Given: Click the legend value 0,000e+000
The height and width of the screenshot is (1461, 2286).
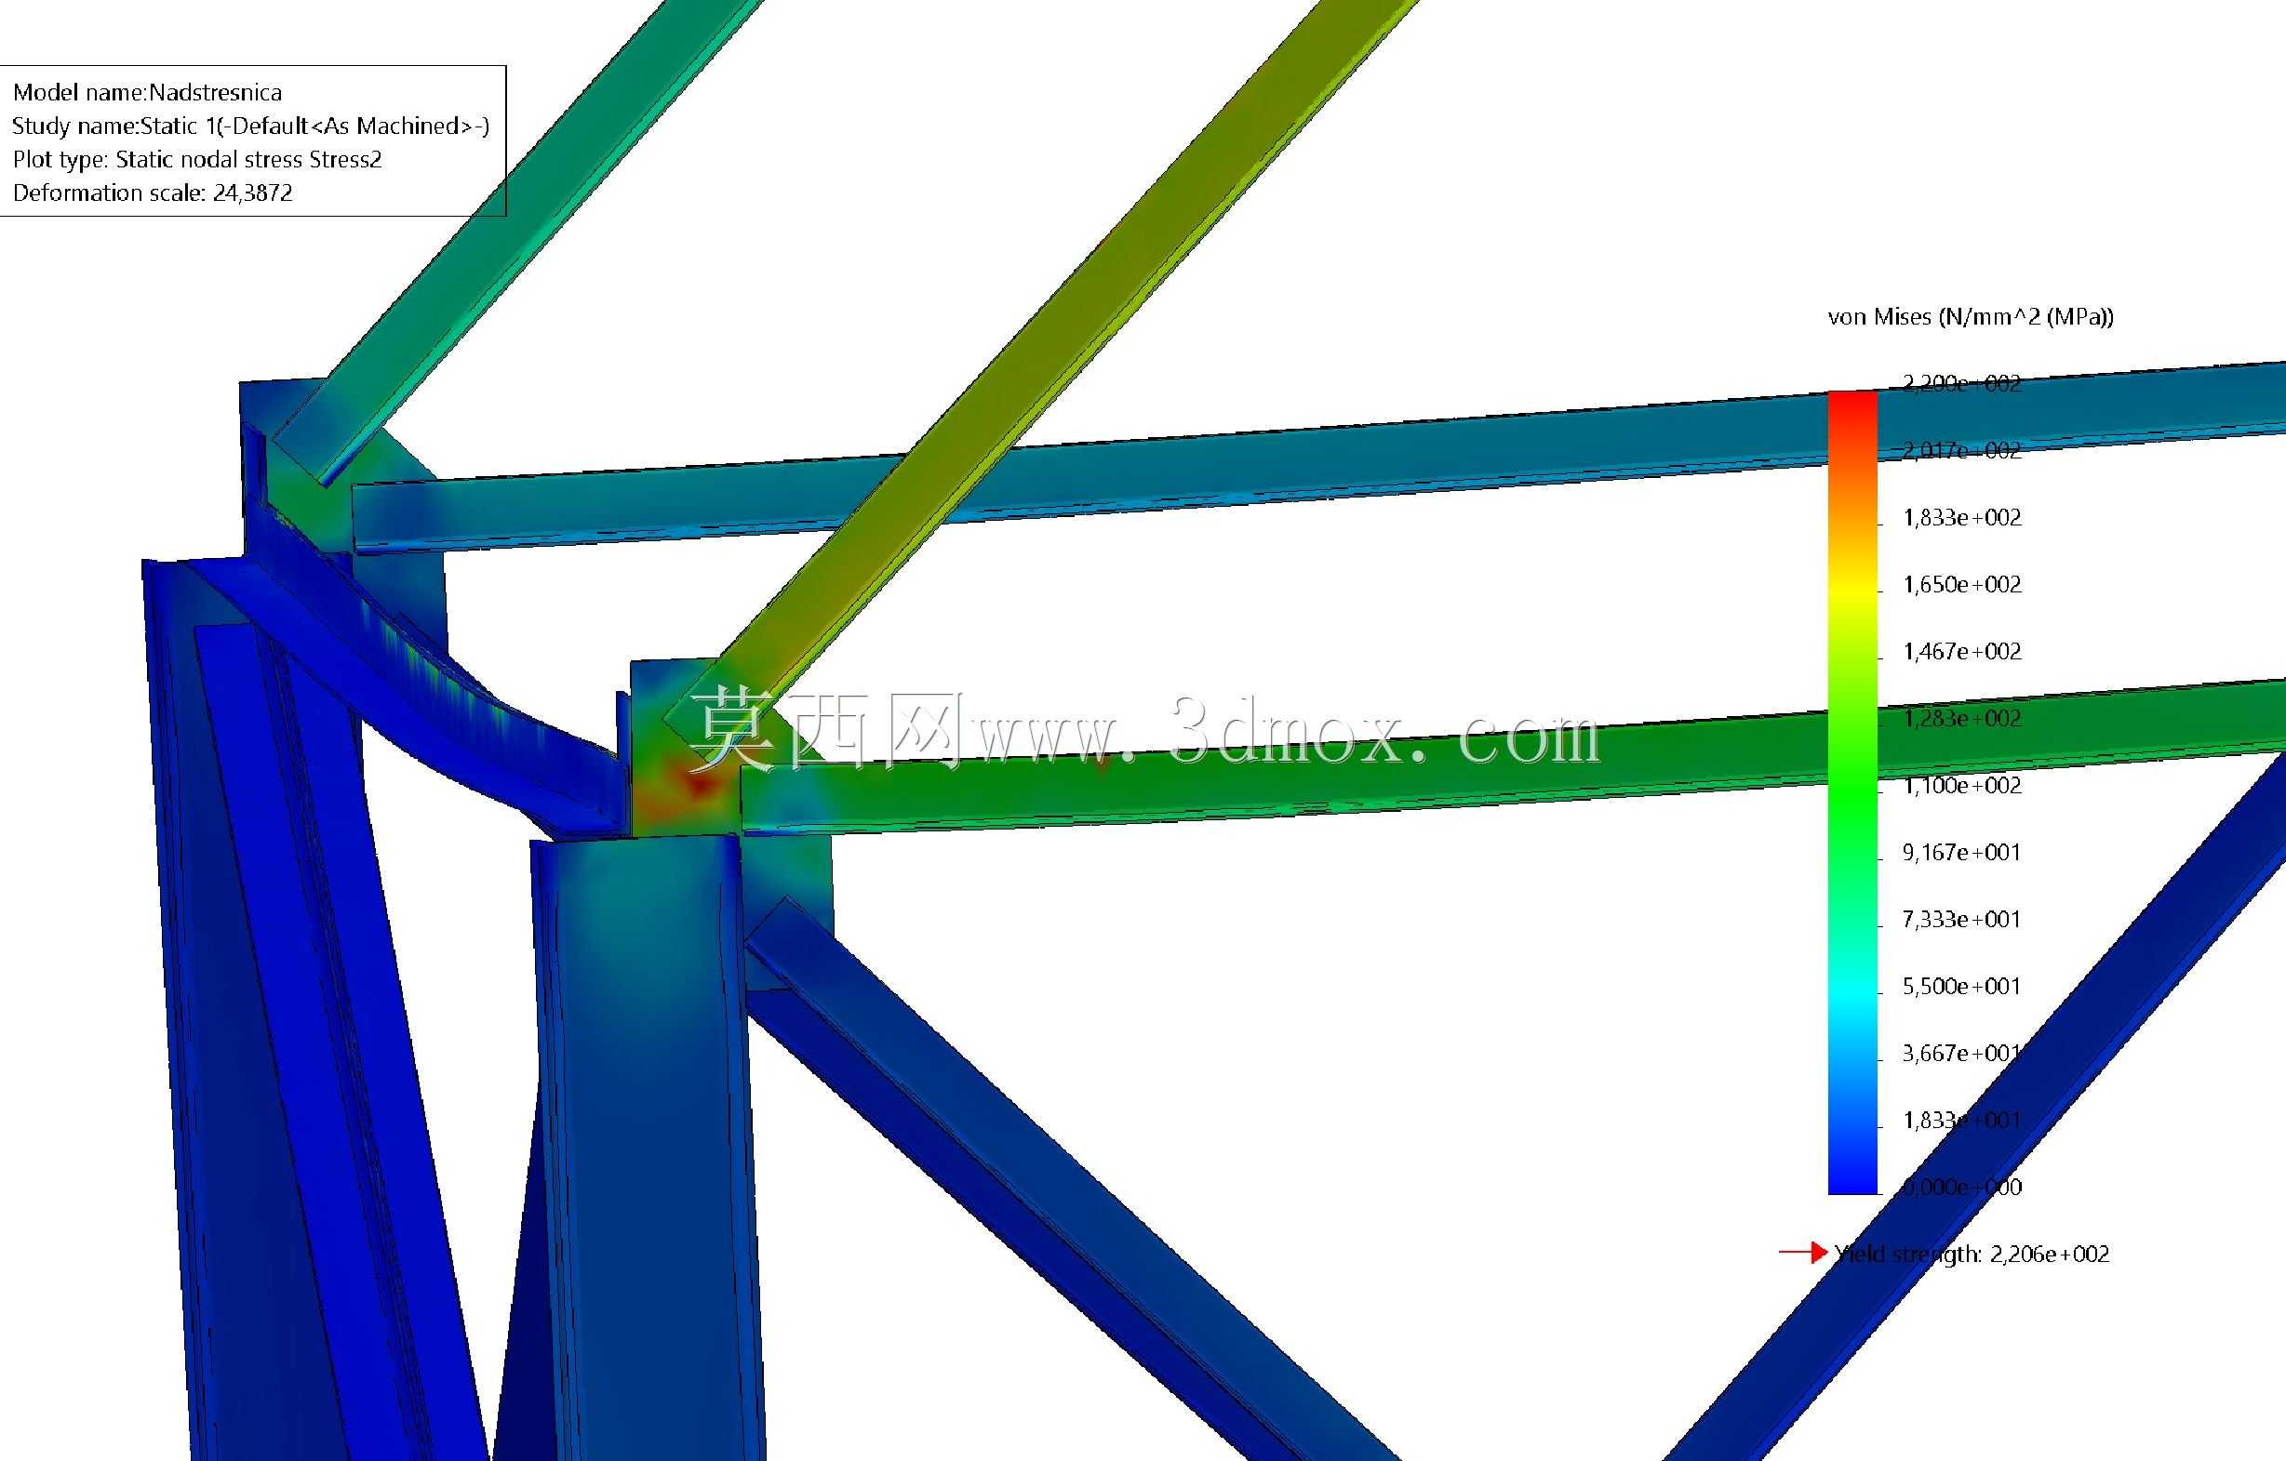Looking at the screenshot, I should point(1961,1187).
